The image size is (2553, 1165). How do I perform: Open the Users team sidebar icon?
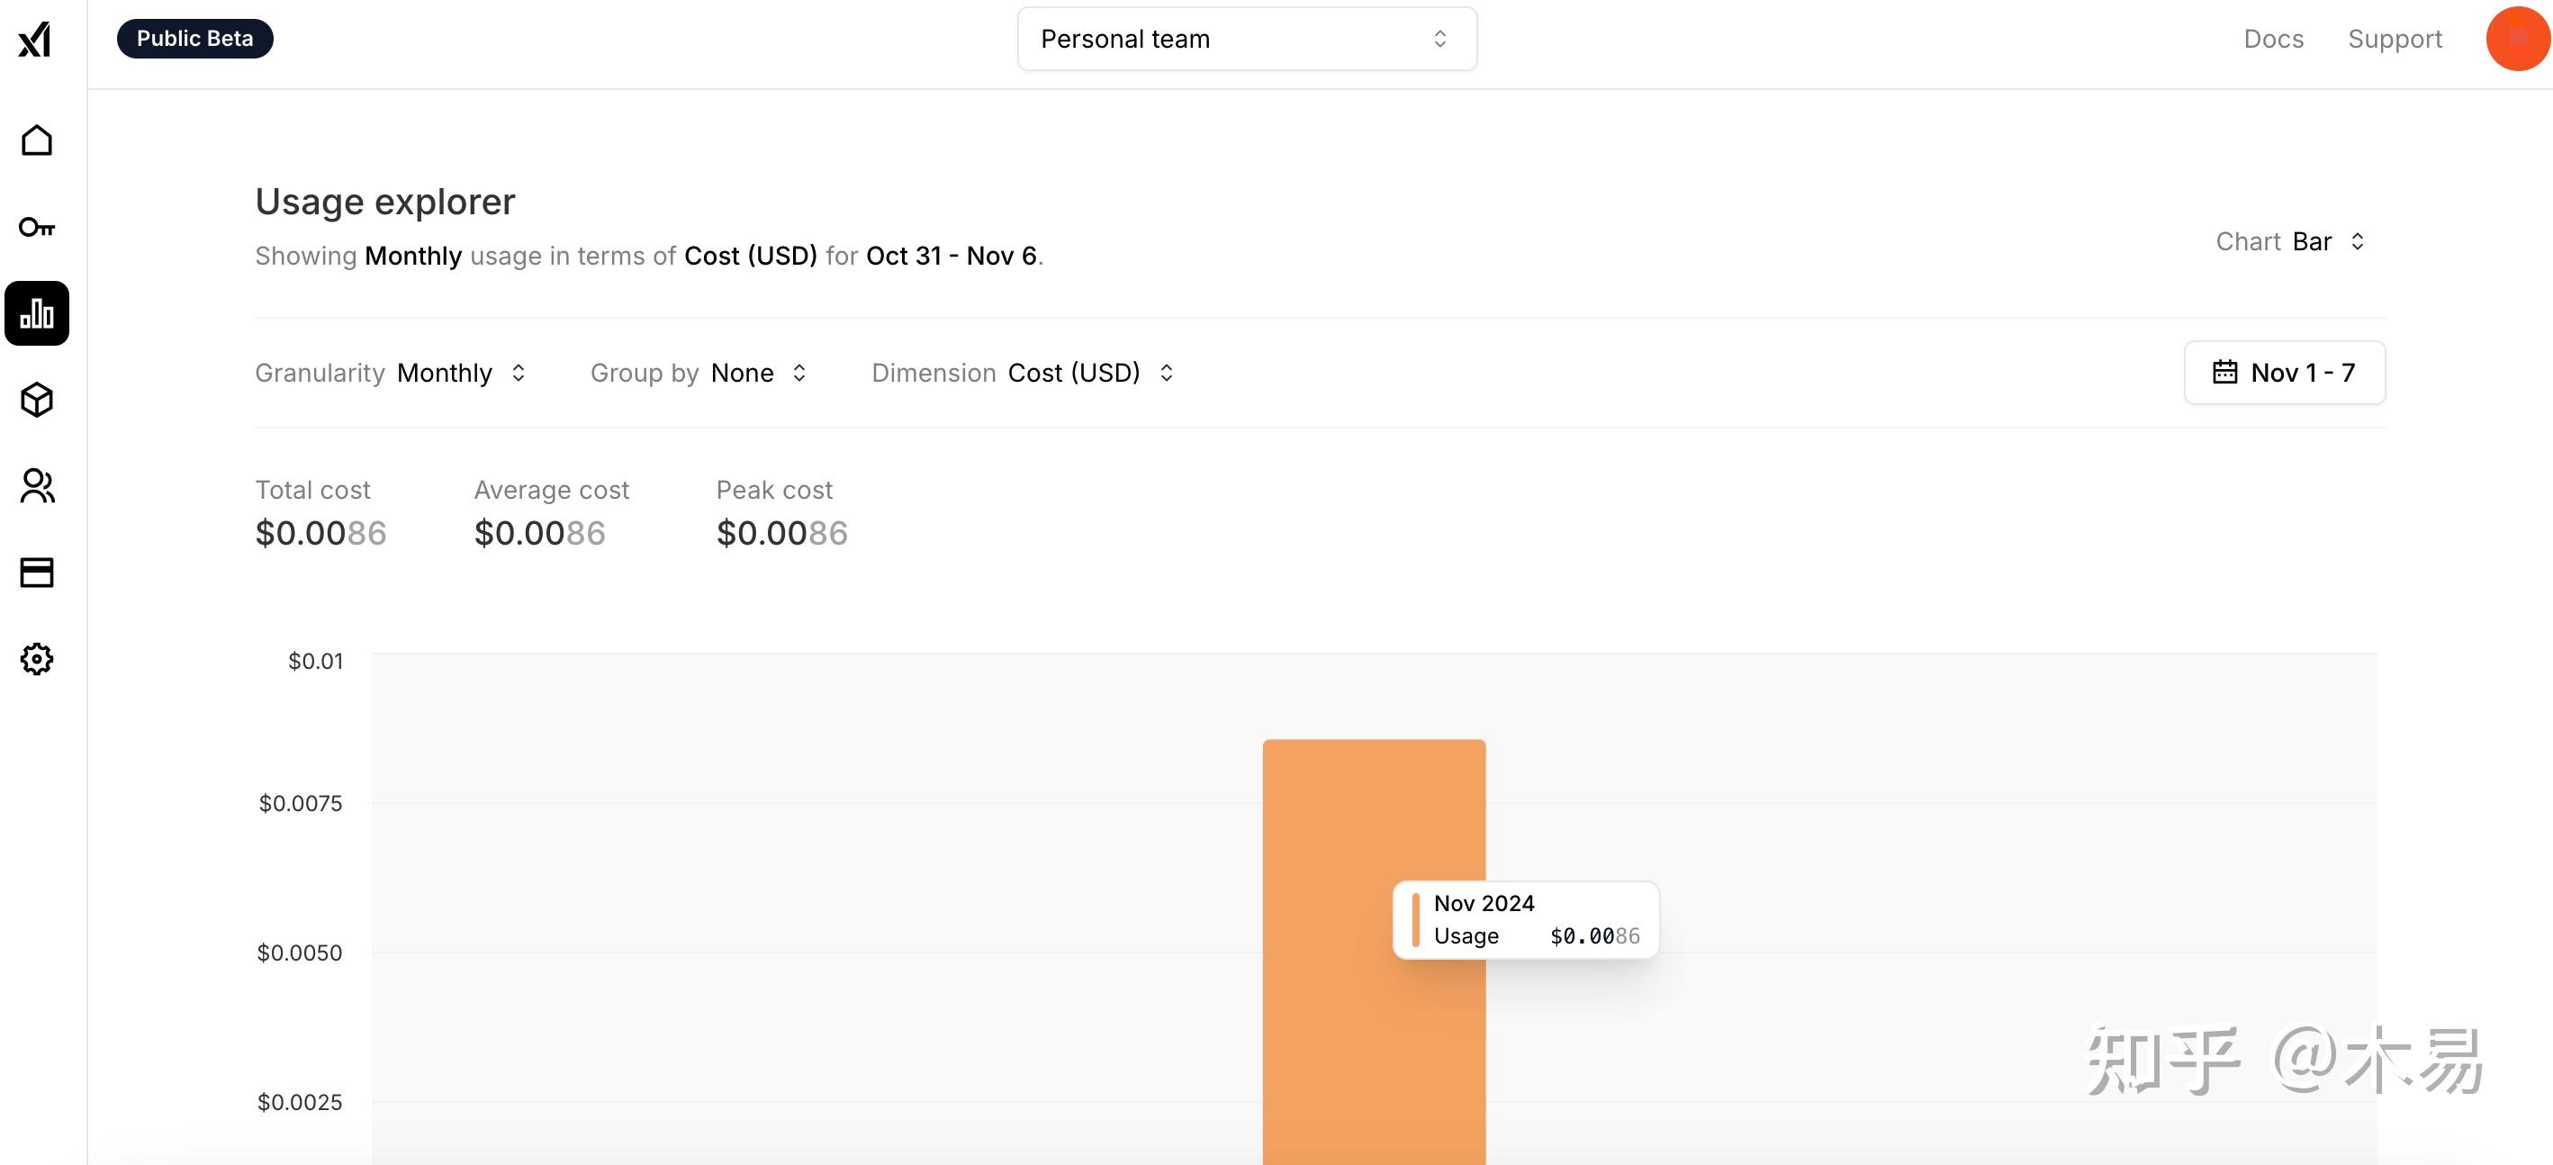(37, 486)
